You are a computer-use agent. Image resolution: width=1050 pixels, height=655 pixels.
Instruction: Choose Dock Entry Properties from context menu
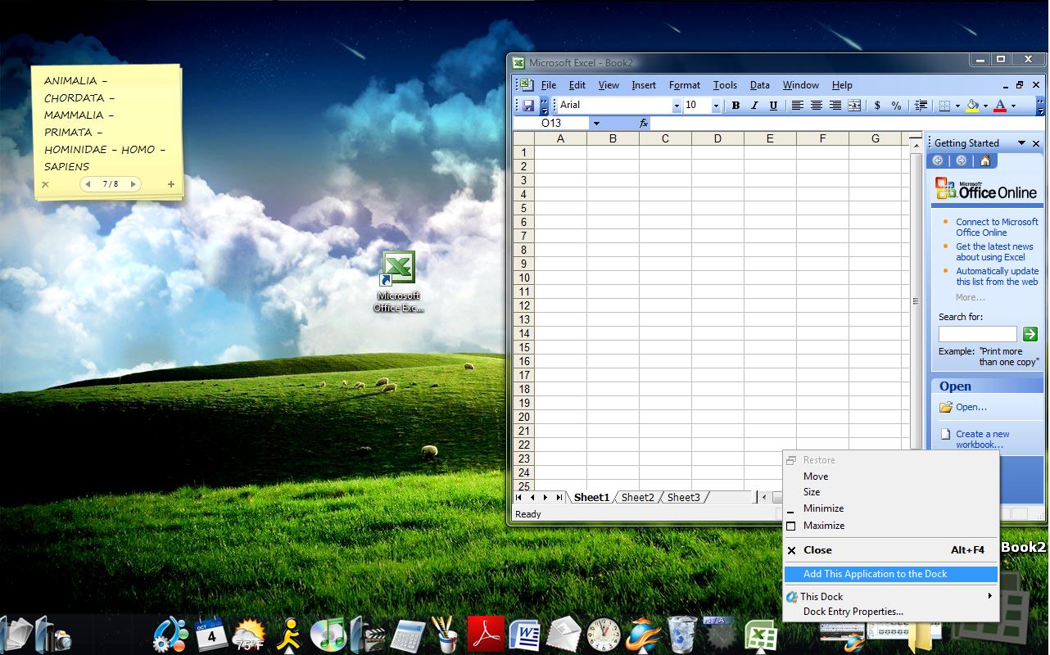[891, 612]
